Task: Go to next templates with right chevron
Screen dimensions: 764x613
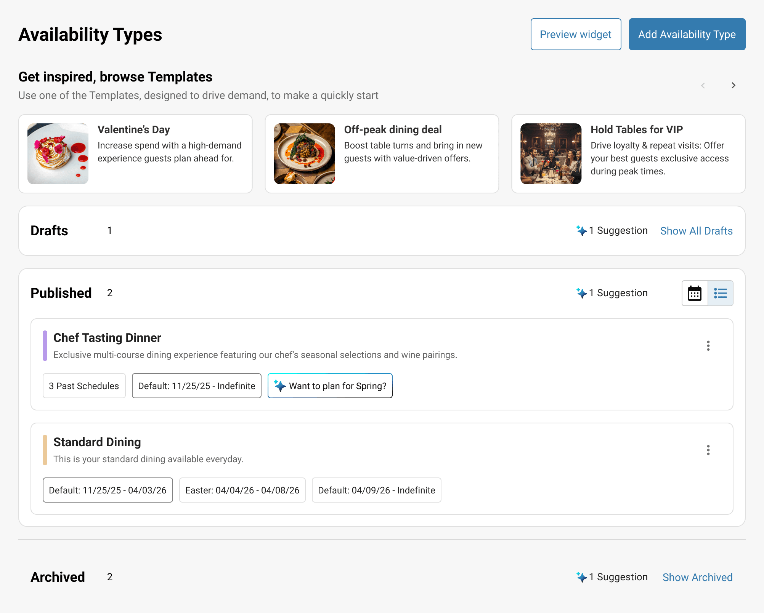Action: (733, 85)
